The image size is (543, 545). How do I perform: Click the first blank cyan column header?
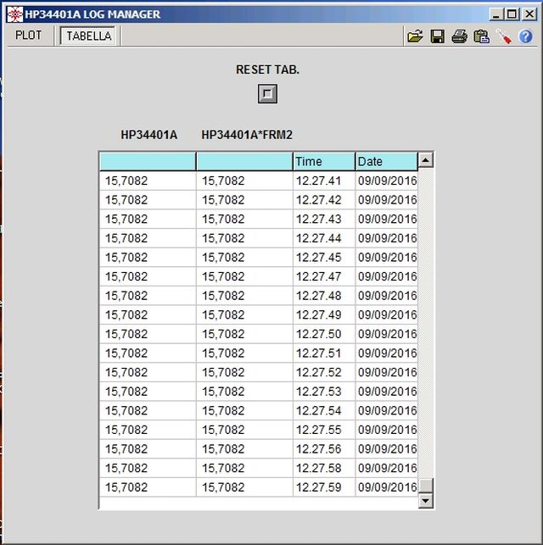pyautogui.click(x=147, y=161)
